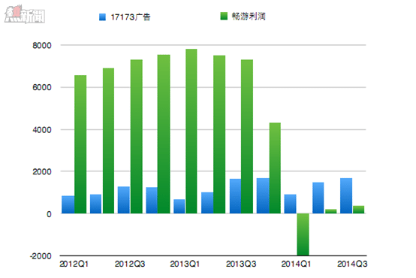
Task: Select the green profit bar for 2012Q1
Action: (80, 144)
